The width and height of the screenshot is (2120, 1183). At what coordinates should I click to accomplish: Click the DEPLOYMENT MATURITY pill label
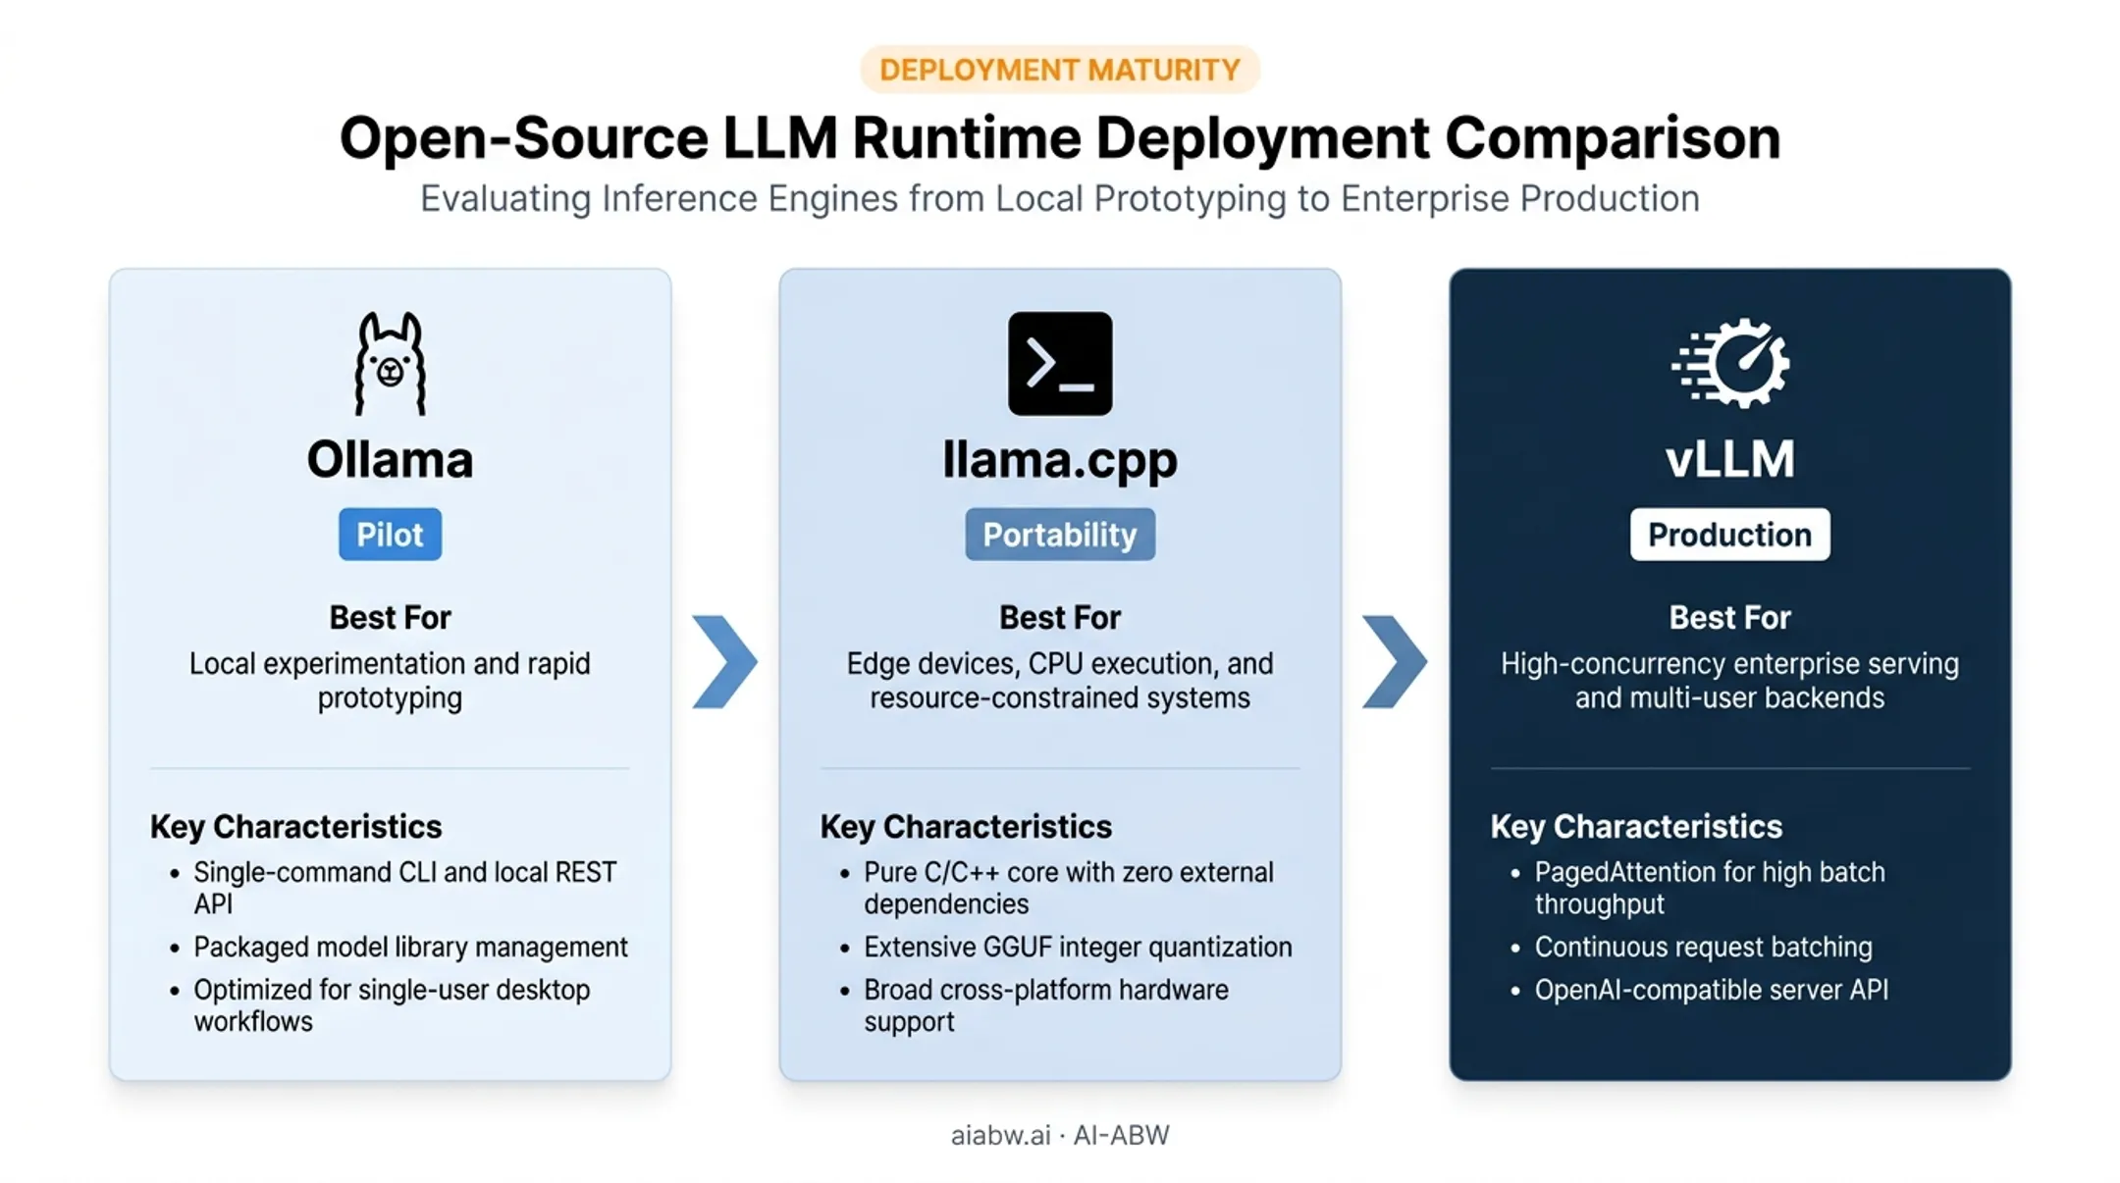coord(1060,70)
